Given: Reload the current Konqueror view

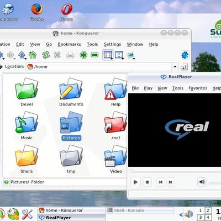Looking at the screenshot, I should coord(46,55).
